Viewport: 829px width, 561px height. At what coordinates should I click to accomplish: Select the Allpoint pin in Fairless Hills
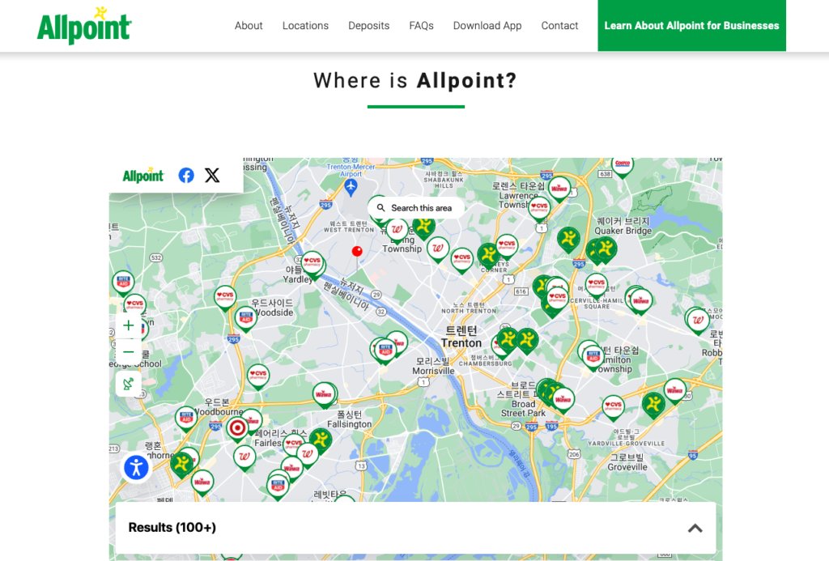coord(321,440)
